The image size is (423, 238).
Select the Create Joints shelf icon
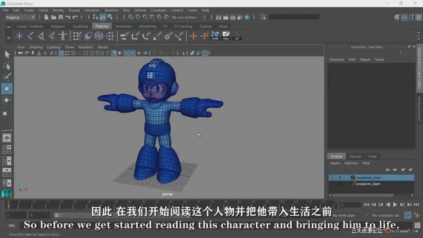point(31,36)
